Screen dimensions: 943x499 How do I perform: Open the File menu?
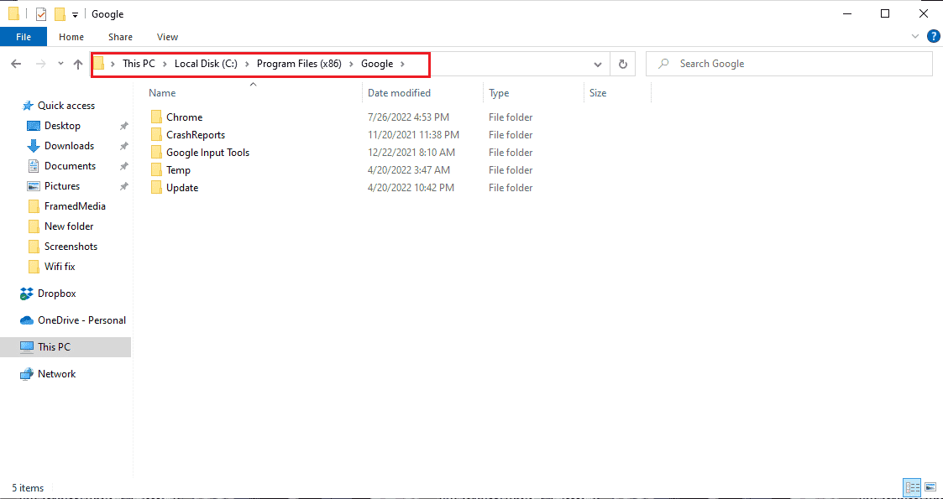24,37
